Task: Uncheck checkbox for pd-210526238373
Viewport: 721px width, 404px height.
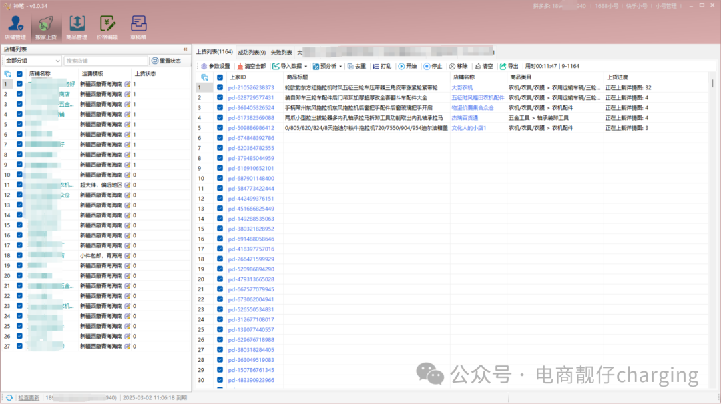Action: (x=220, y=87)
